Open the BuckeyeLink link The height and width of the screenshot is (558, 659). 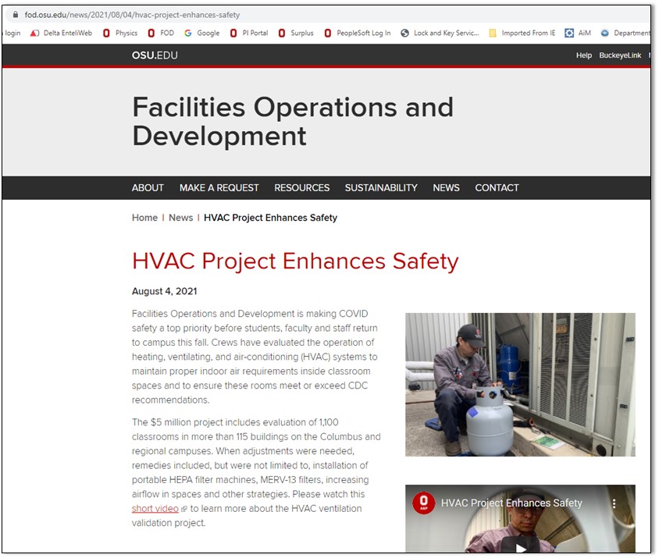(620, 55)
